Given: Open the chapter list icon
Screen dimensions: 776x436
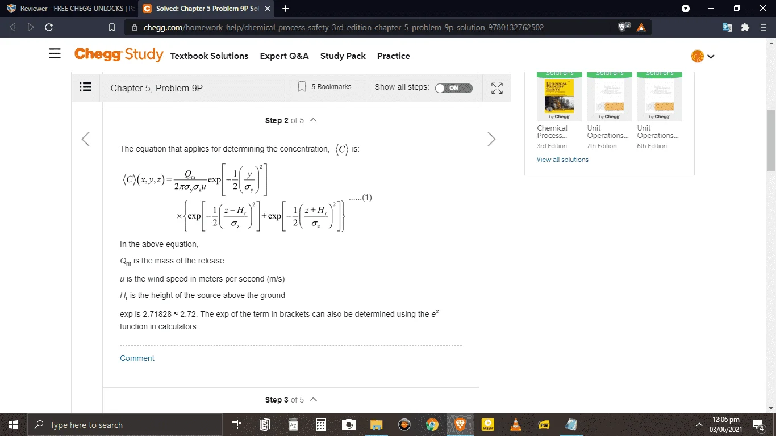Looking at the screenshot, I should 85,87.
